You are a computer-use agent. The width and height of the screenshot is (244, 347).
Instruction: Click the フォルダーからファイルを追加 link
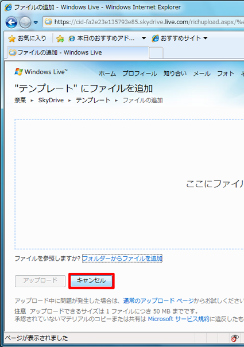pos(122,259)
